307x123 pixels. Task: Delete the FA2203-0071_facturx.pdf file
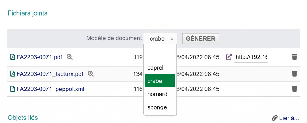pyautogui.click(x=294, y=73)
